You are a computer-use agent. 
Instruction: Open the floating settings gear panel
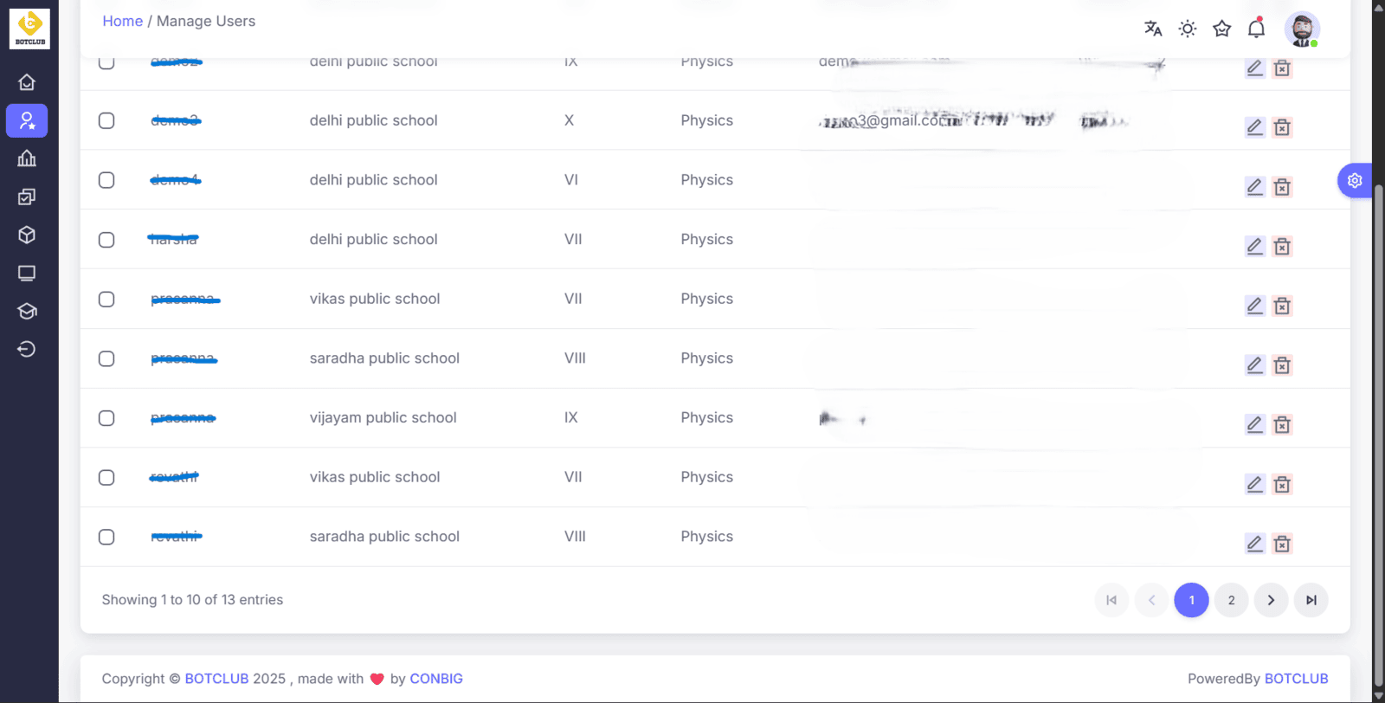pos(1355,180)
